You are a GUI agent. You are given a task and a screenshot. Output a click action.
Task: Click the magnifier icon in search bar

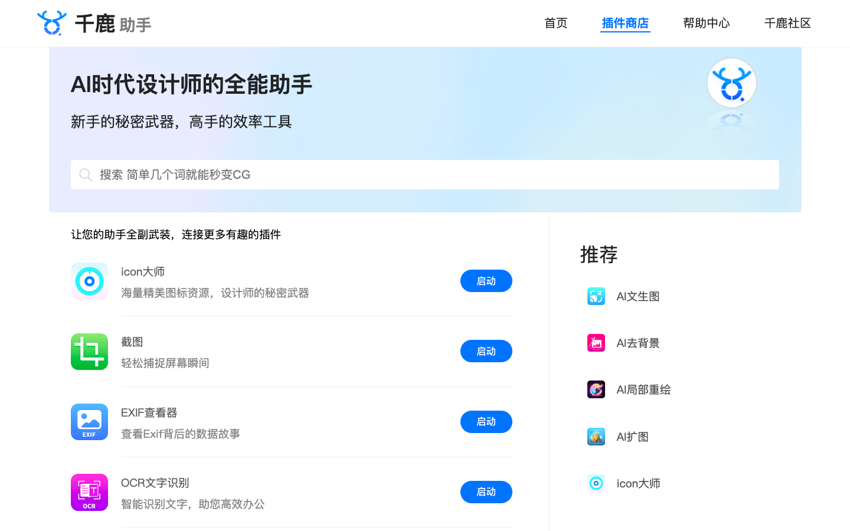(86, 175)
